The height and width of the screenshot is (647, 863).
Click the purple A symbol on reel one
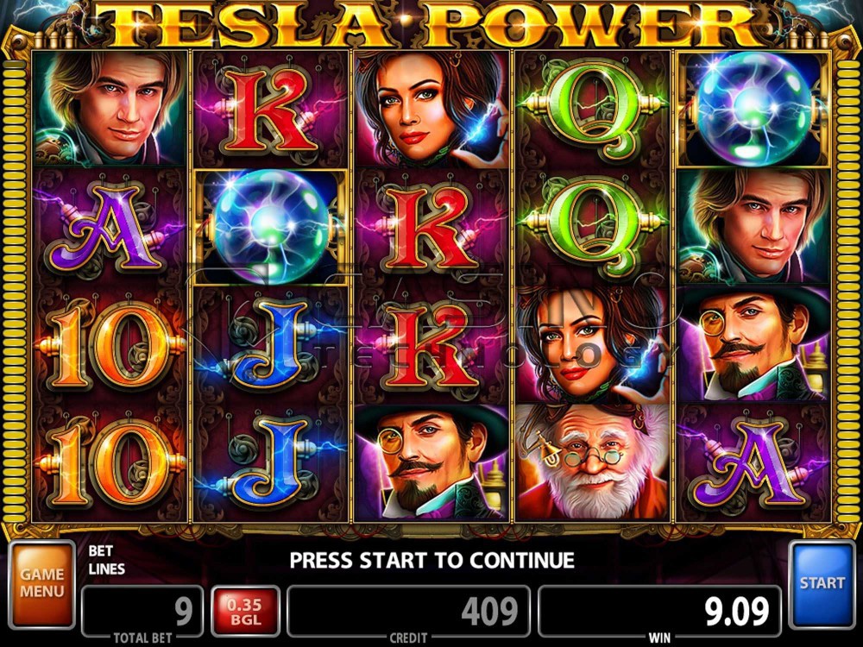(110, 227)
